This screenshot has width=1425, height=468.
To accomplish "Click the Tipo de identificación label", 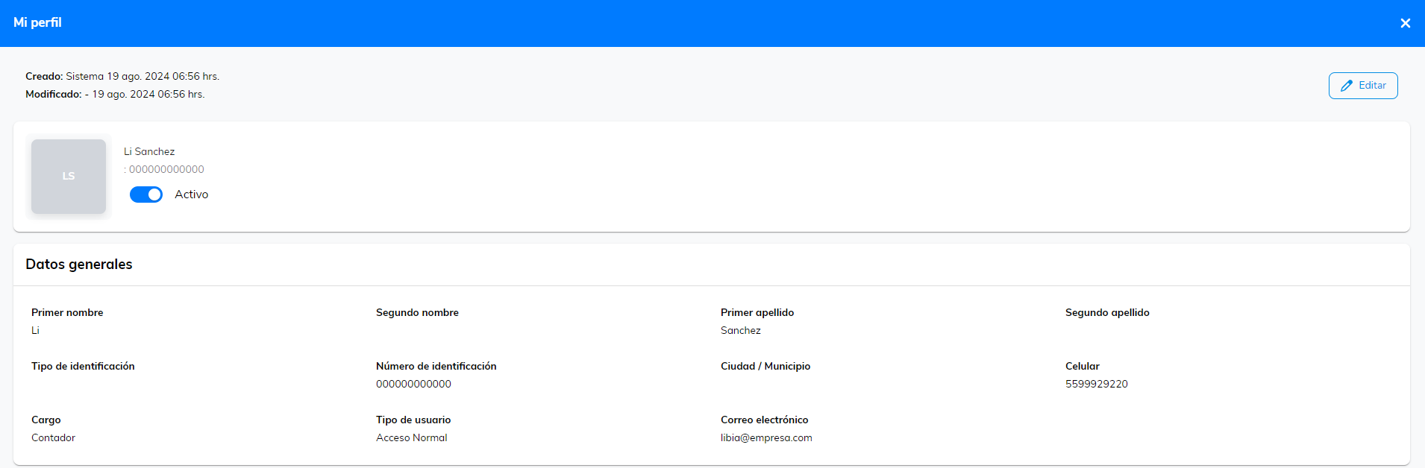I will 83,366.
